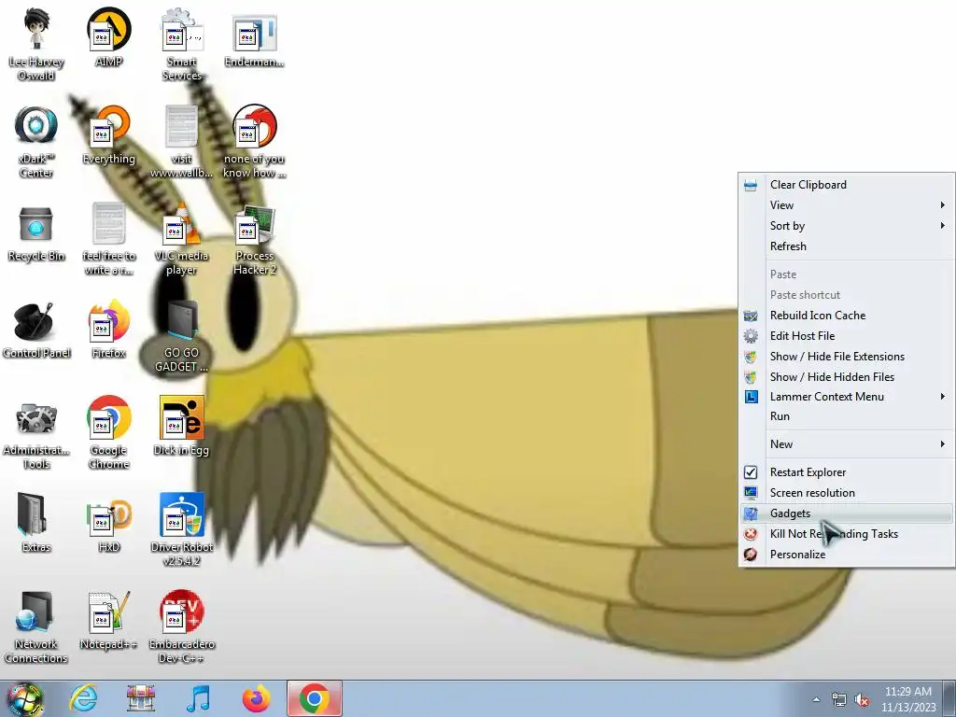Open the taskbar clock showing 11:29 AM

tap(907, 699)
